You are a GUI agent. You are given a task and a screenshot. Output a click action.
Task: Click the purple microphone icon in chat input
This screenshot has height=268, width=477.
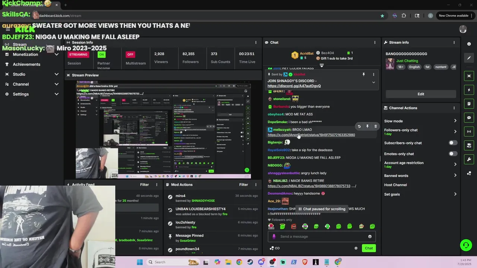click(274, 236)
